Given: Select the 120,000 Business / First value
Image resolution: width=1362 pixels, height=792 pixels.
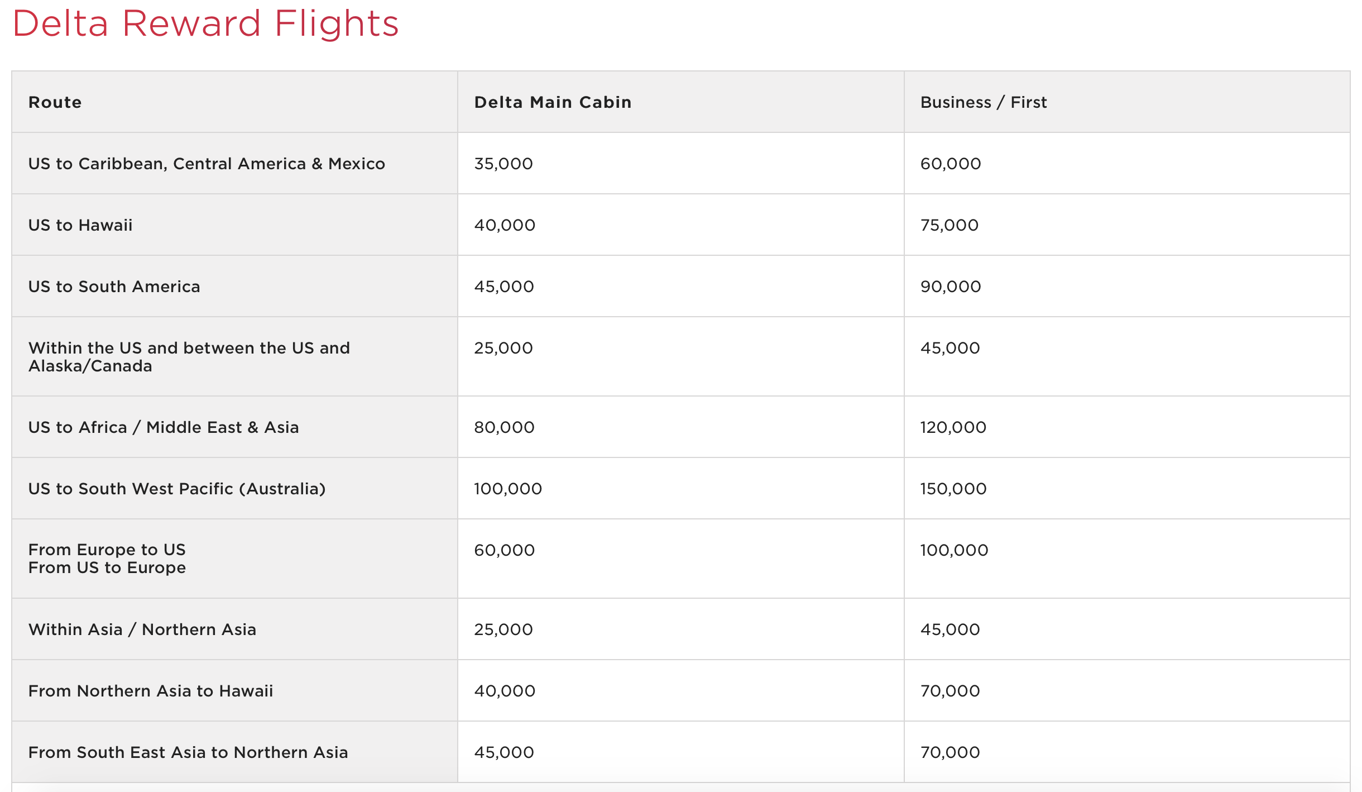Looking at the screenshot, I should [953, 427].
